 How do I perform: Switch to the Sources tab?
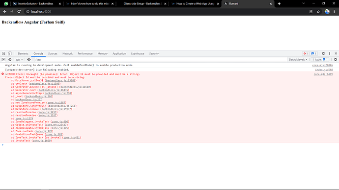pos(53,54)
